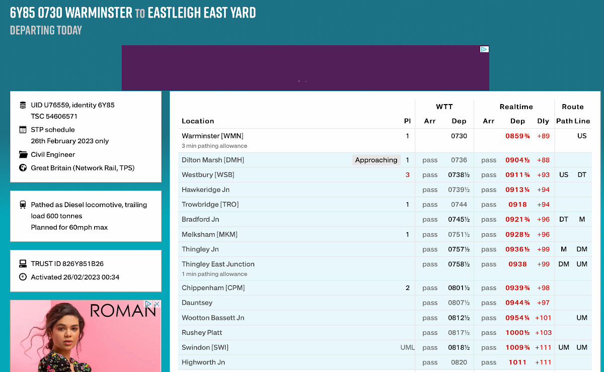Click the Thingley East Junction row
This screenshot has width=604, height=372.
point(218,264)
